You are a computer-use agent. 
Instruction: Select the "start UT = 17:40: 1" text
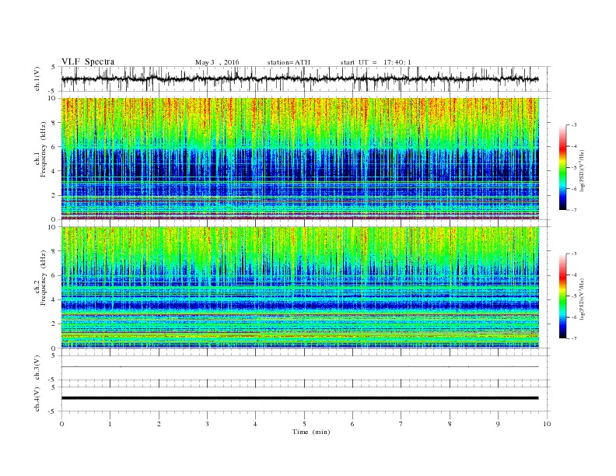coord(376,62)
